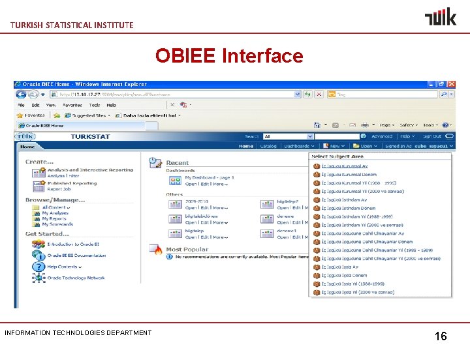Click the Oracle oval icon beside Sign Out
This screenshot has width=470, height=352.
click(449, 136)
